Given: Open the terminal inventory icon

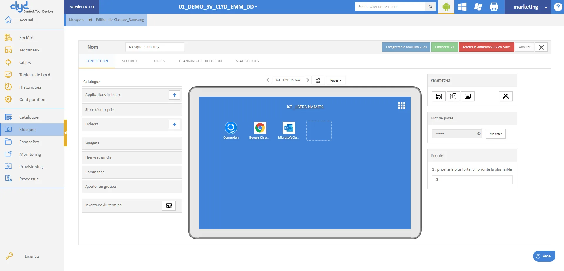Looking at the screenshot, I should click(x=169, y=206).
